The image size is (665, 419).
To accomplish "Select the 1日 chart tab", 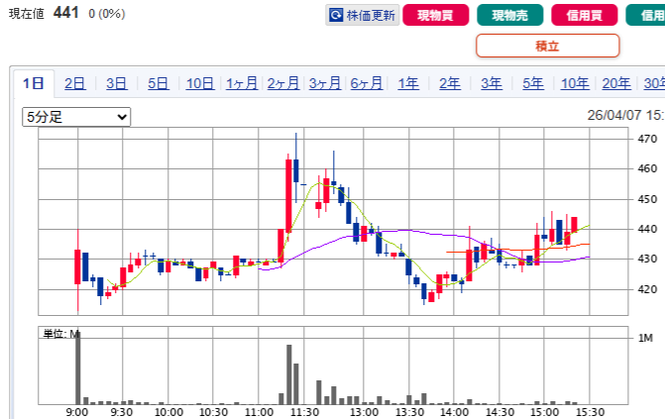I will click(x=34, y=83).
